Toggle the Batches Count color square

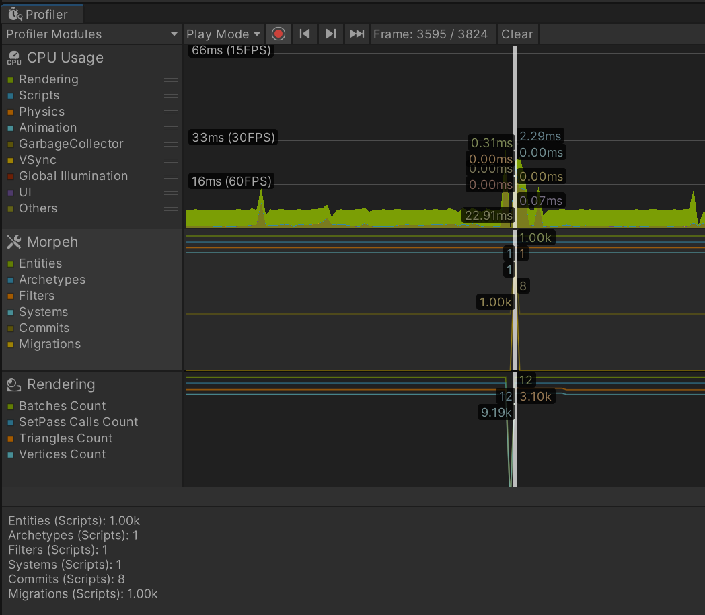tap(10, 407)
